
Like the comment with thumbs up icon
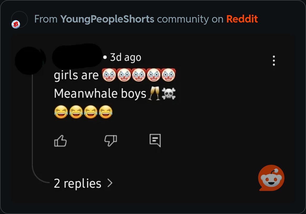tap(60, 141)
